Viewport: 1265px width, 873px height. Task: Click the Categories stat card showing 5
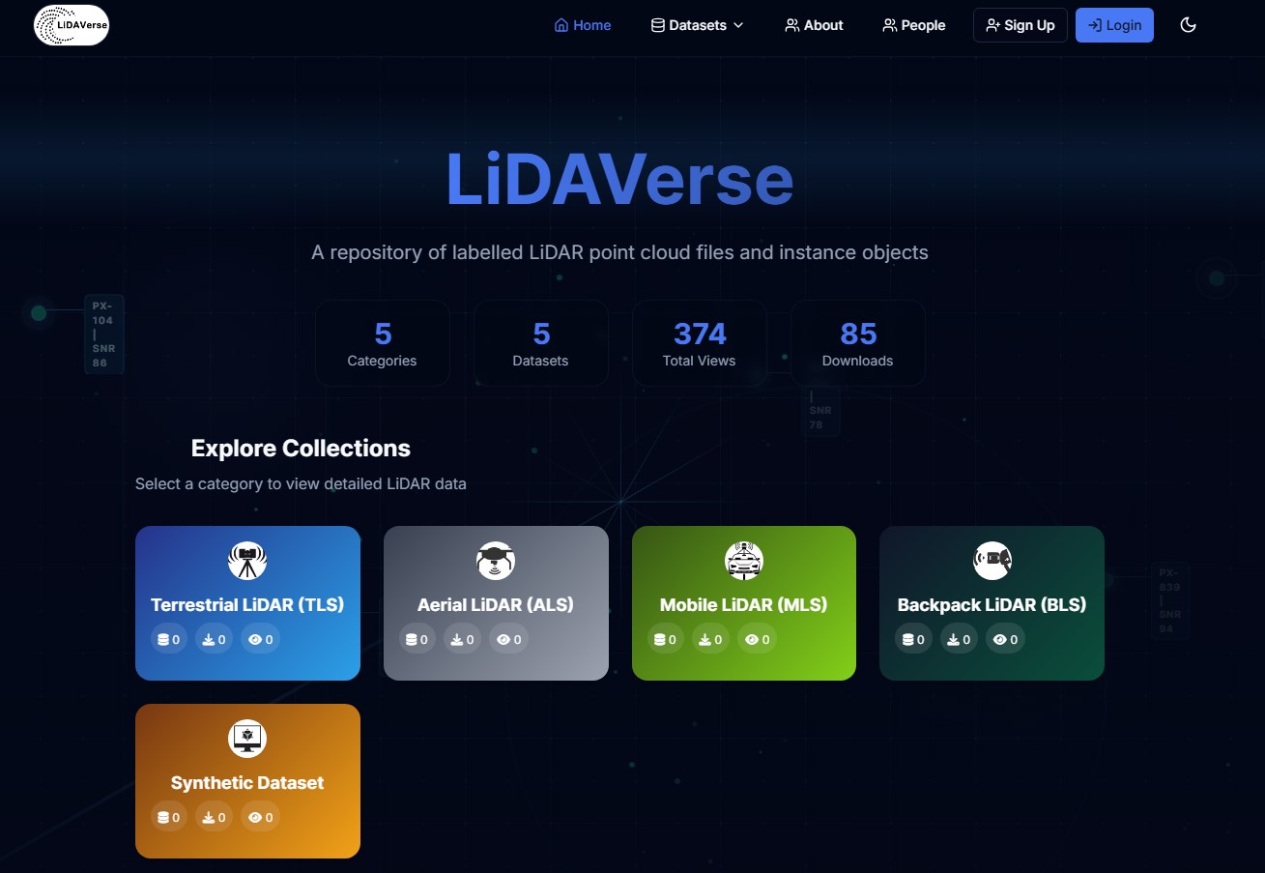(x=383, y=343)
